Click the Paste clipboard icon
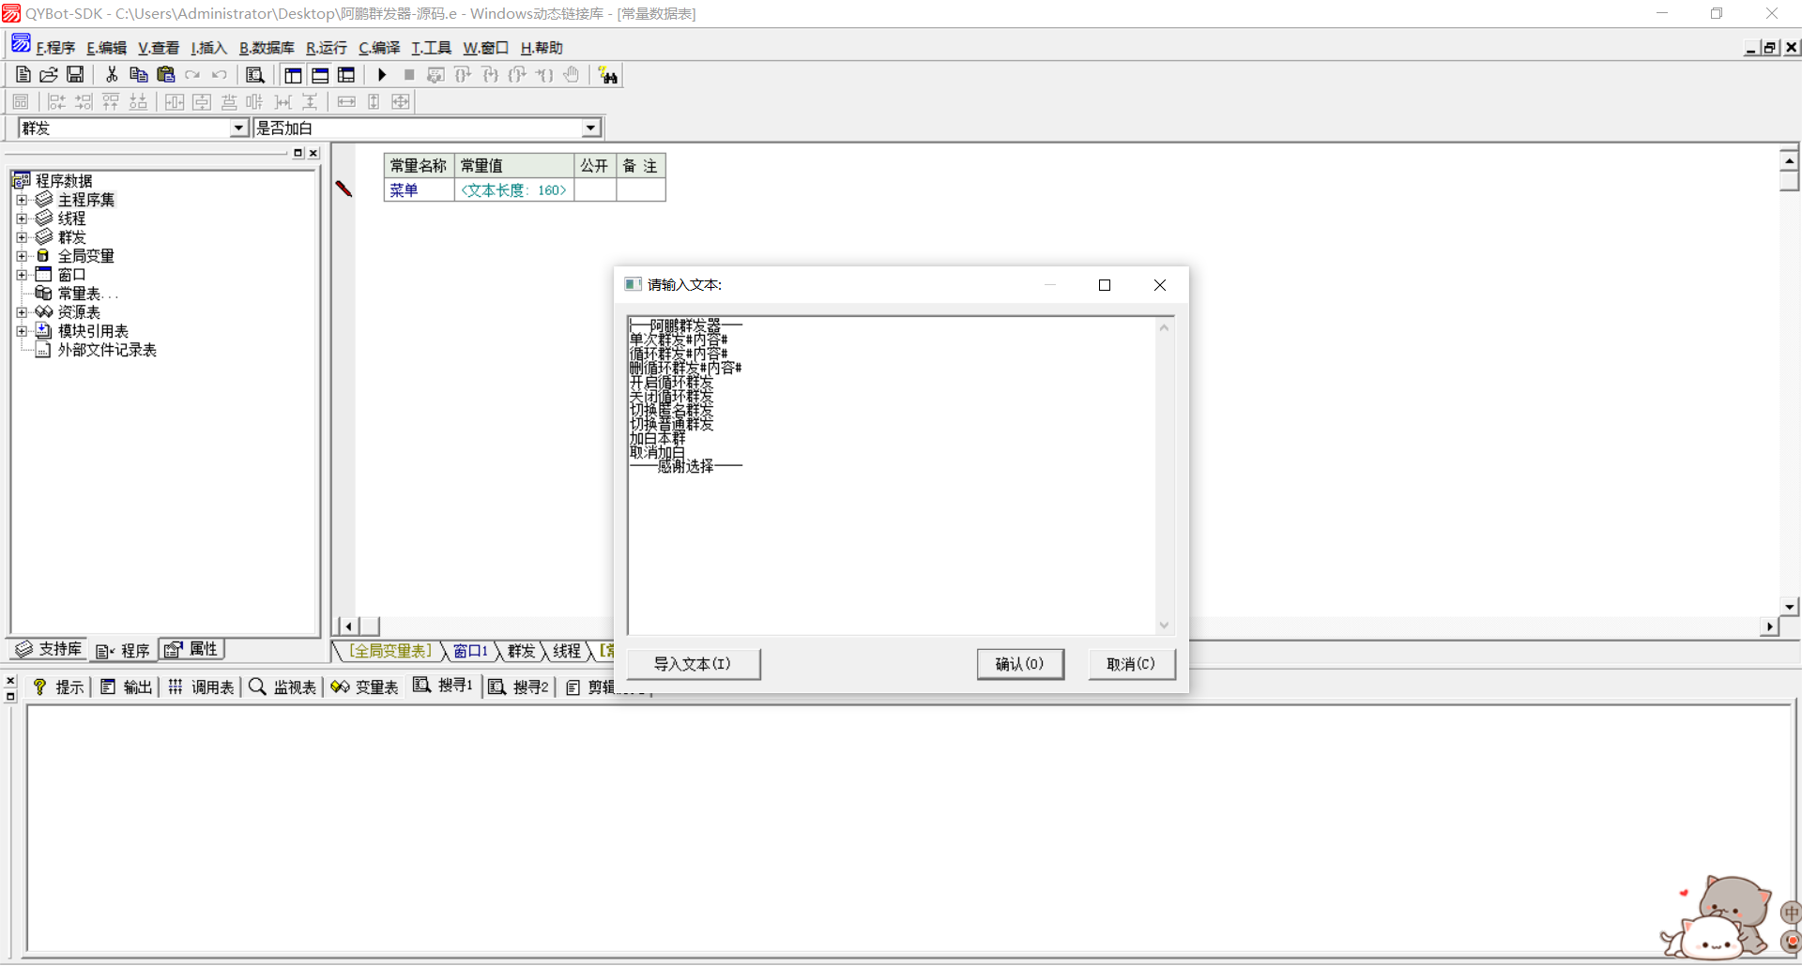The height and width of the screenshot is (966, 1802). [x=166, y=75]
